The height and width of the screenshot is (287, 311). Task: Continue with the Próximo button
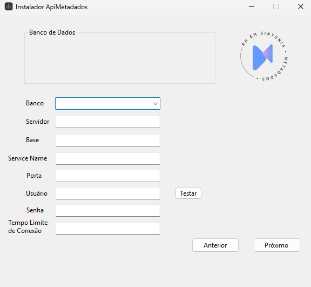pyautogui.click(x=277, y=245)
